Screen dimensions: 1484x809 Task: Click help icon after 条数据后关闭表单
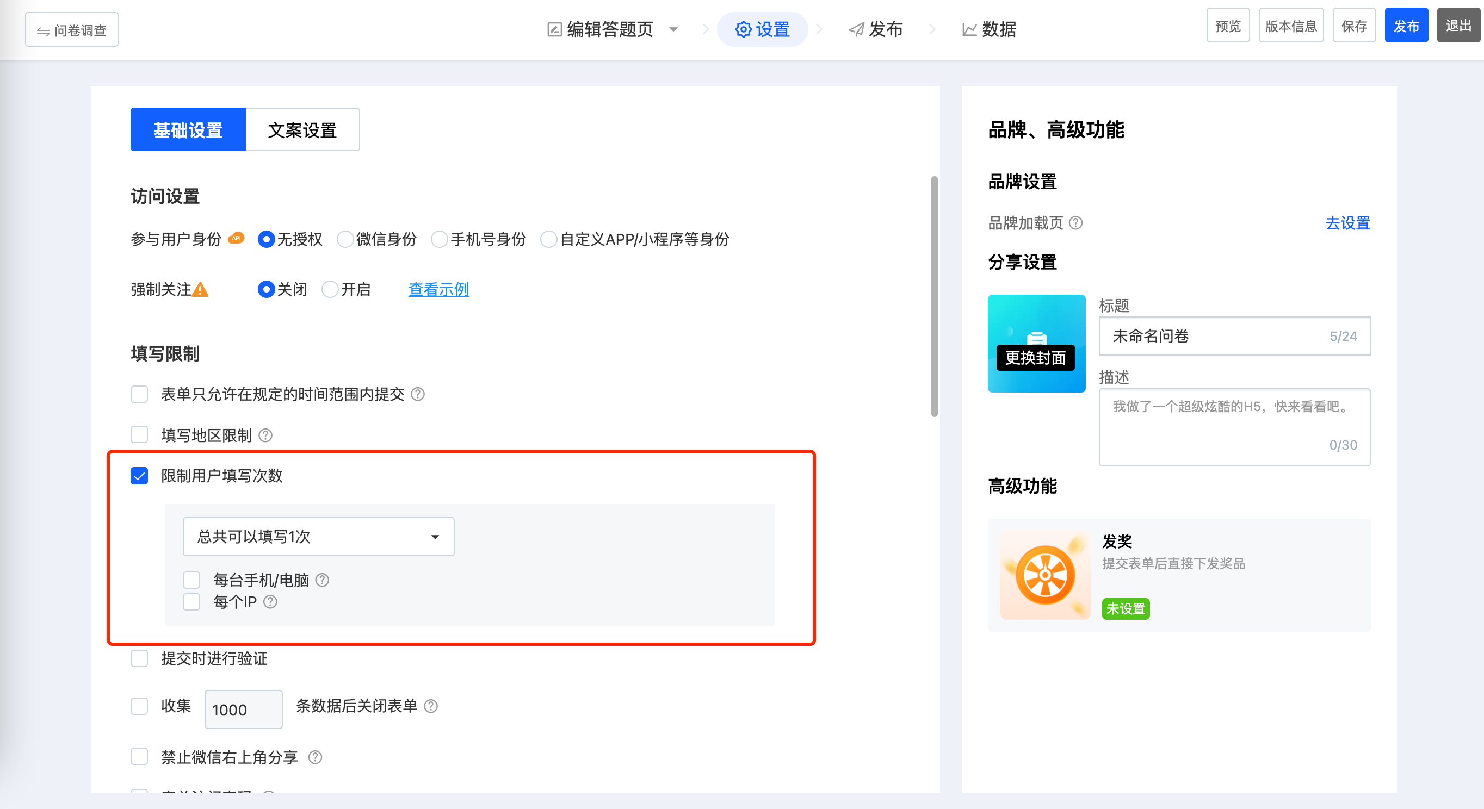(431, 706)
